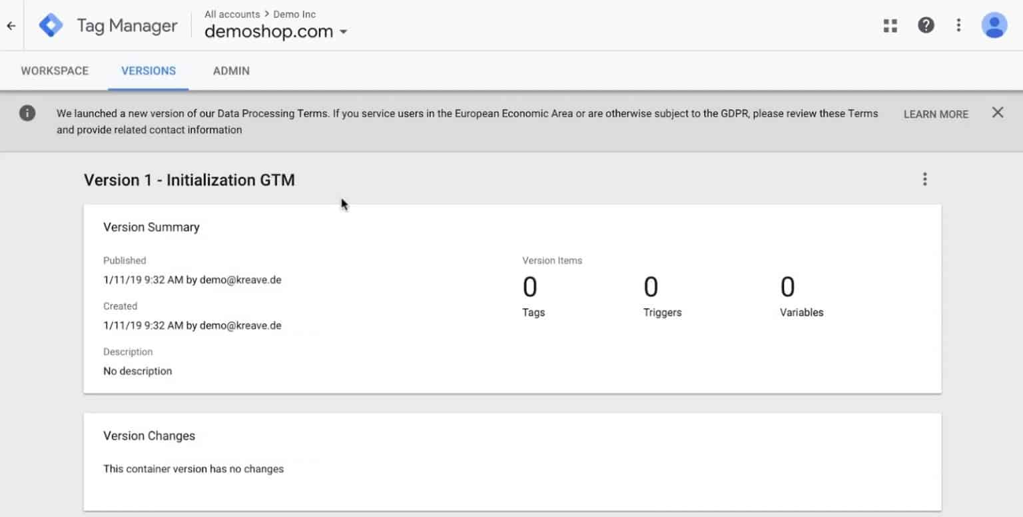Click the Tag Manager logo icon

click(51, 25)
